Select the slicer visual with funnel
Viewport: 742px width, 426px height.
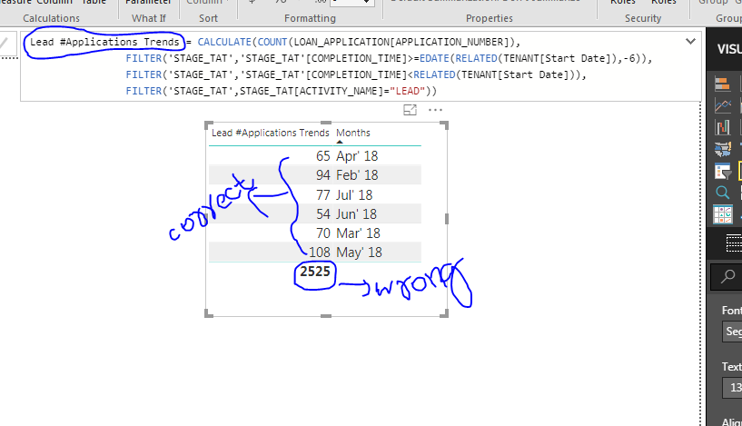click(x=723, y=171)
